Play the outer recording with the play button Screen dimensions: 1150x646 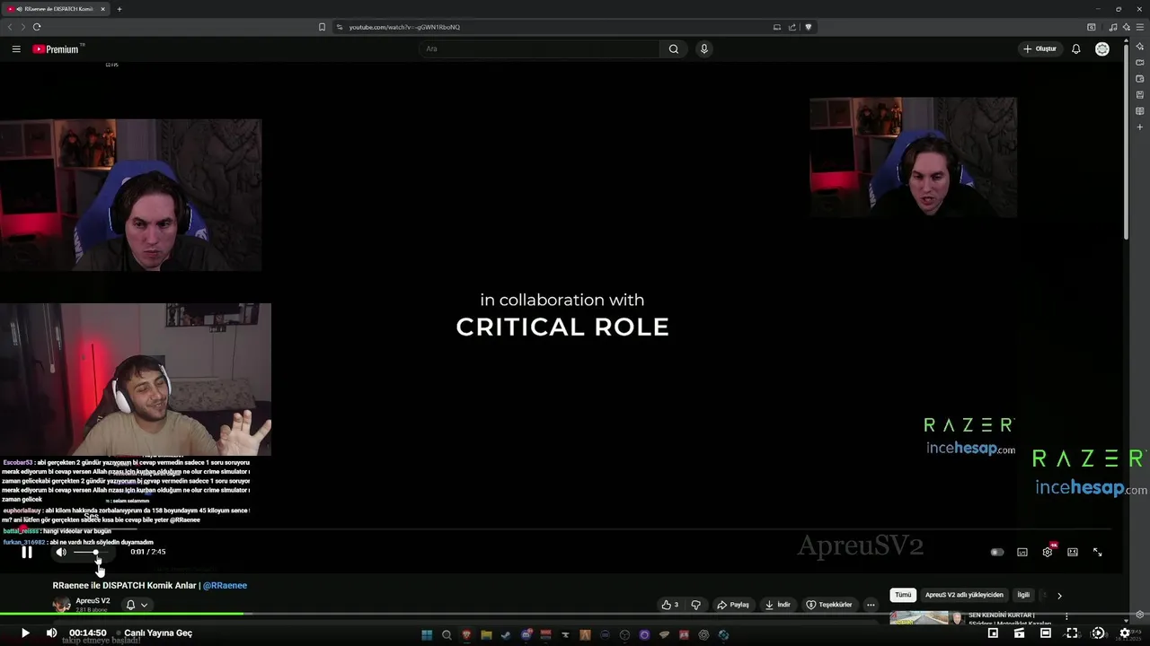(25, 633)
